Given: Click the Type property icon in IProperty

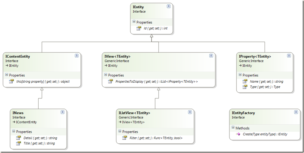Looking at the screenshot, I should point(245,87).
